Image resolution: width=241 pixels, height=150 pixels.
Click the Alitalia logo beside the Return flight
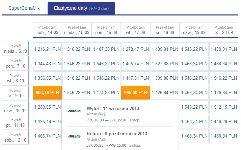(x=74, y=136)
